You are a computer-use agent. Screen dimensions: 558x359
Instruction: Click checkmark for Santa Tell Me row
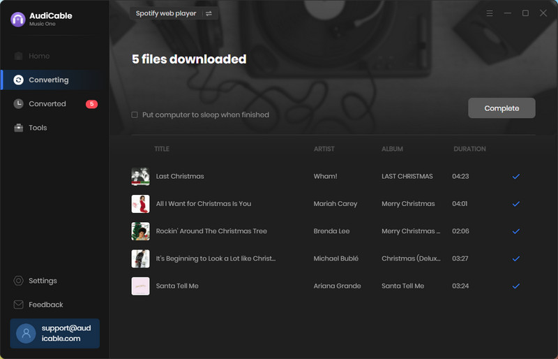(516, 286)
